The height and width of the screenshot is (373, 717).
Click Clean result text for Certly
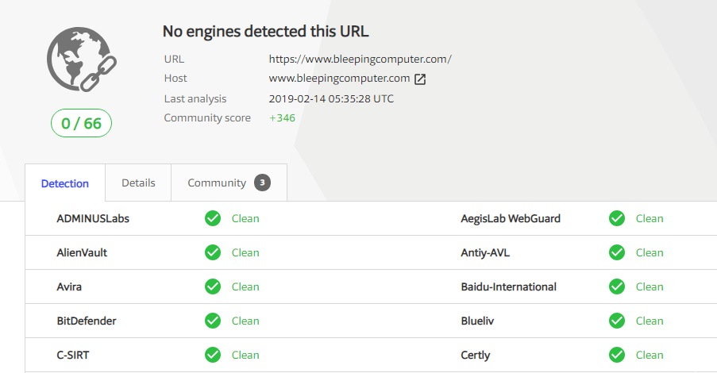coord(650,355)
